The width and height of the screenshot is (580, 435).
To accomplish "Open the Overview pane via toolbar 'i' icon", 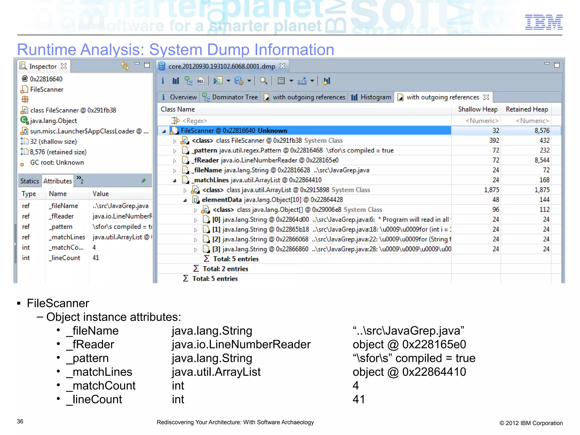I will tap(163, 81).
